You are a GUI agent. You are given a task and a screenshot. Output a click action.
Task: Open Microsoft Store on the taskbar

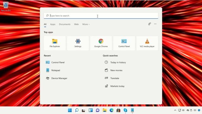tap(118, 110)
